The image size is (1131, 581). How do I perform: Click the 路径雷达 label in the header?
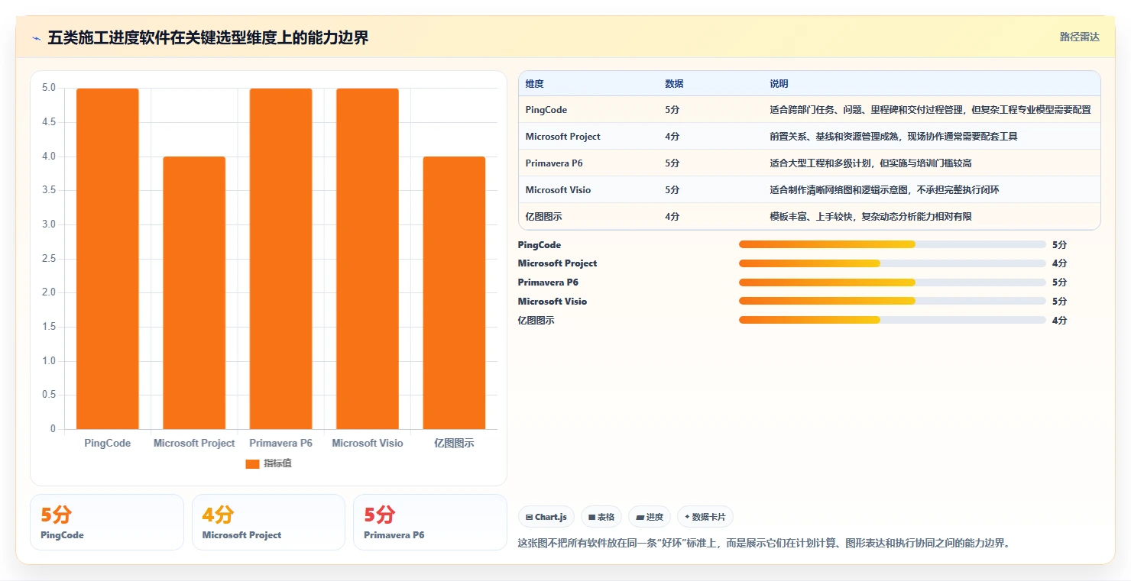pyautogui.click(x=1080, y=37)
